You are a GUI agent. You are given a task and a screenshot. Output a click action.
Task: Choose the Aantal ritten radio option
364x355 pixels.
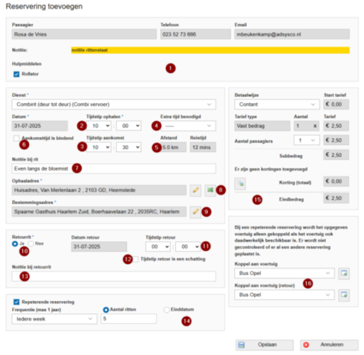[106, 309]
